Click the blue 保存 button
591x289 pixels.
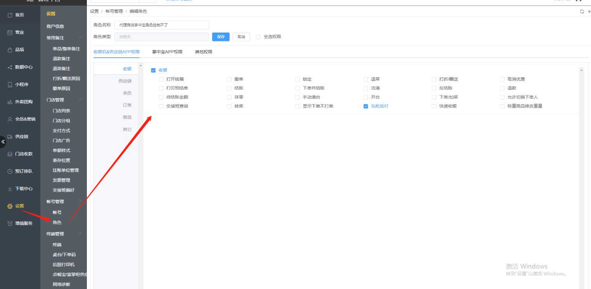coord(221,37)
